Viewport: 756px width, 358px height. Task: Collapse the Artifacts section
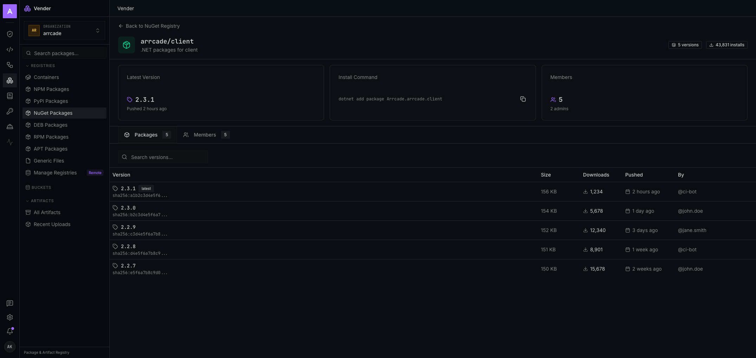[x=39, y=201]
